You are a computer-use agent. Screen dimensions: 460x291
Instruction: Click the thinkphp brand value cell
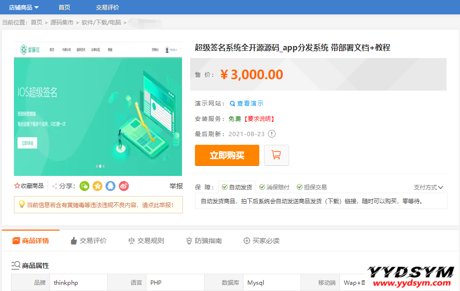(x=79, y=282)
